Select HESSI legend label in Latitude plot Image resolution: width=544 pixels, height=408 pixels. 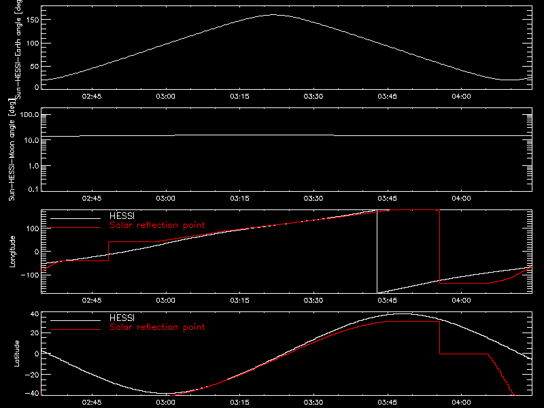pos(122,318)
